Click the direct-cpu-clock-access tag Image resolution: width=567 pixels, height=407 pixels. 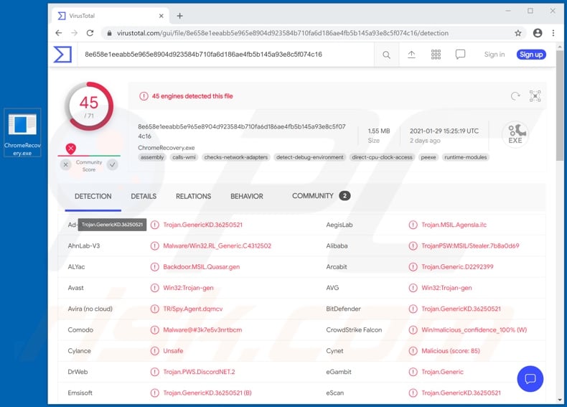[x=382, y=157]
